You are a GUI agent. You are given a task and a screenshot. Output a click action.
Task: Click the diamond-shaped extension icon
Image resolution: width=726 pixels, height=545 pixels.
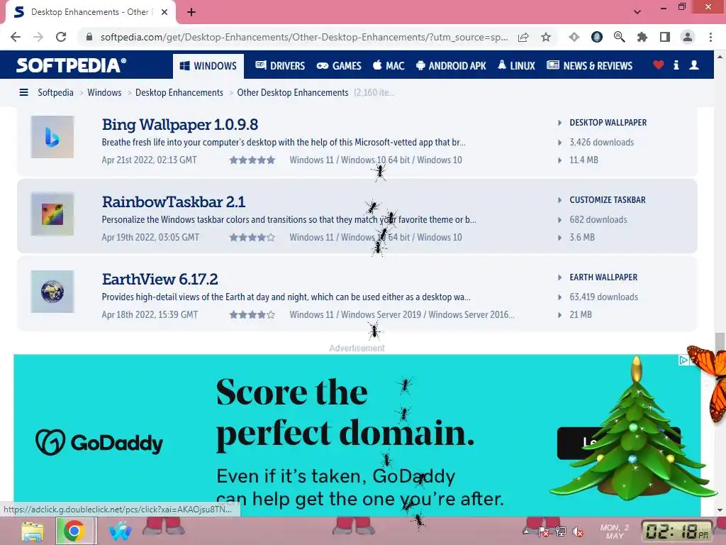pos(574,37)
